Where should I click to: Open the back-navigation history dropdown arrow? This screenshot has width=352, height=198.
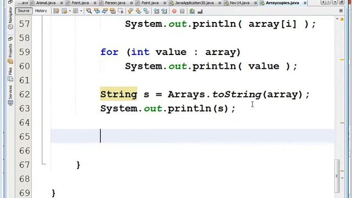point(70,11)
